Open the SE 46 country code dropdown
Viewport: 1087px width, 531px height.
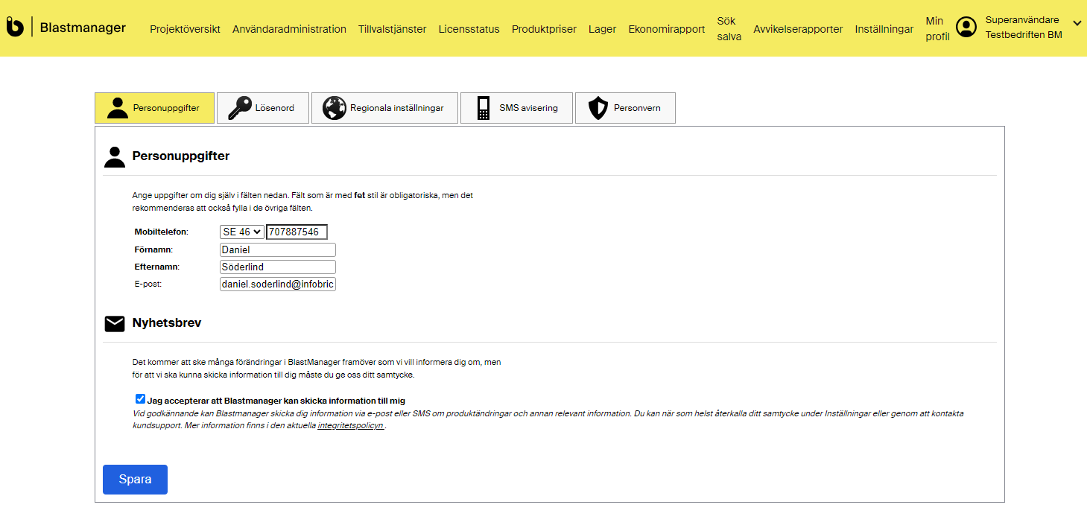(x=241, y=232)
